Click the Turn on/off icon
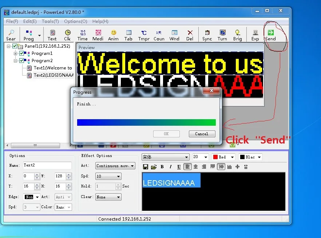 coord(222,35)
